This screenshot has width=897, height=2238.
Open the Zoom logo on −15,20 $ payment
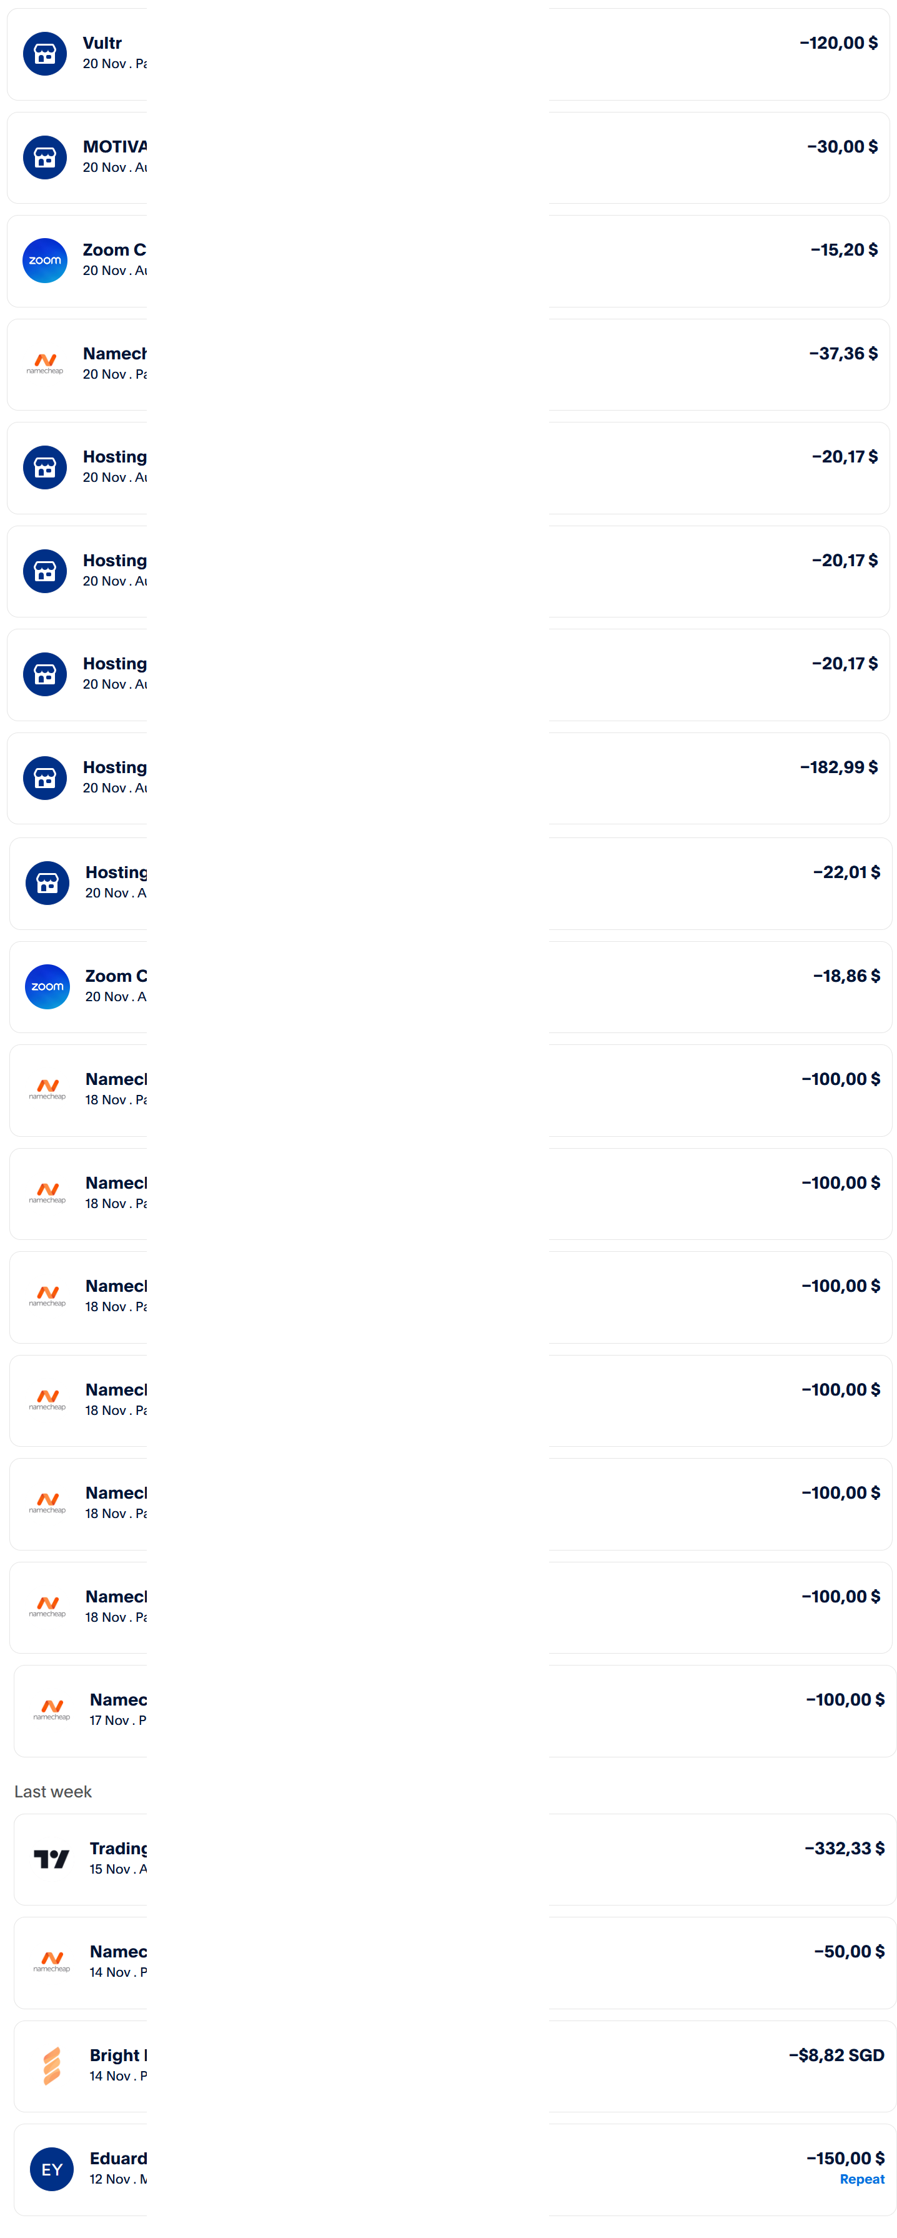(45, 261)
